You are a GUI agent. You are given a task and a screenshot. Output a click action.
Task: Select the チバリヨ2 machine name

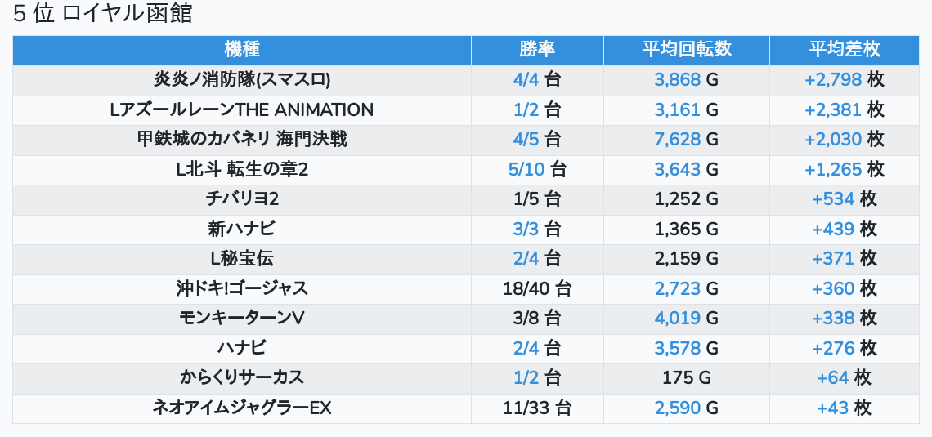[x=242, y=199]
